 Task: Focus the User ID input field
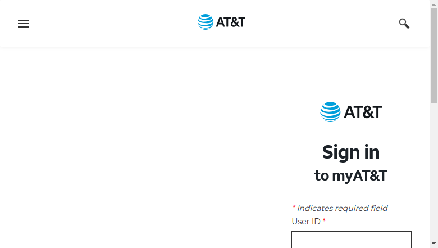(x=352, y=240)
